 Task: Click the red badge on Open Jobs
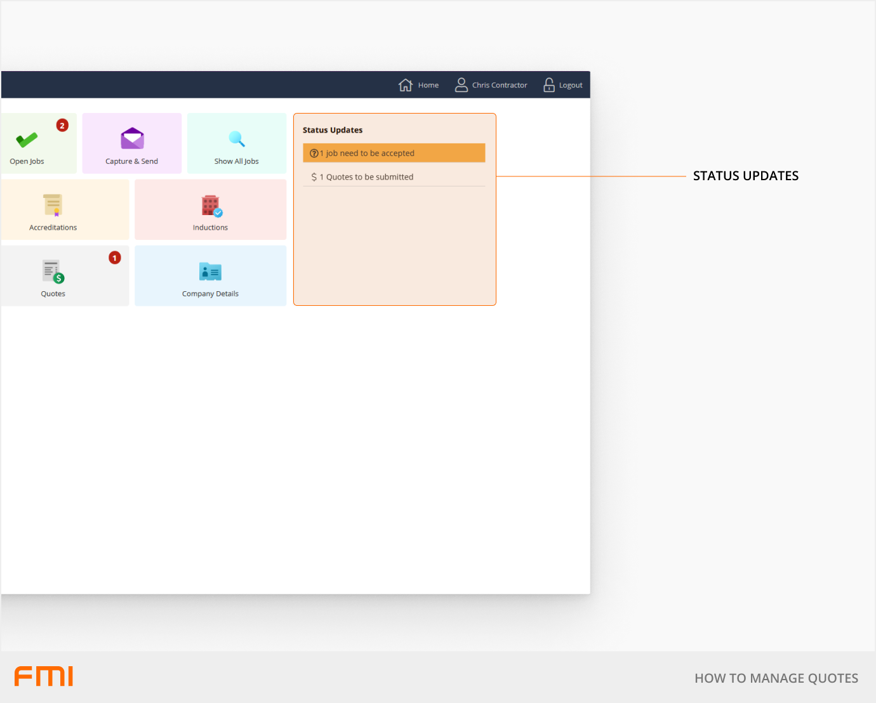[62, 125]
